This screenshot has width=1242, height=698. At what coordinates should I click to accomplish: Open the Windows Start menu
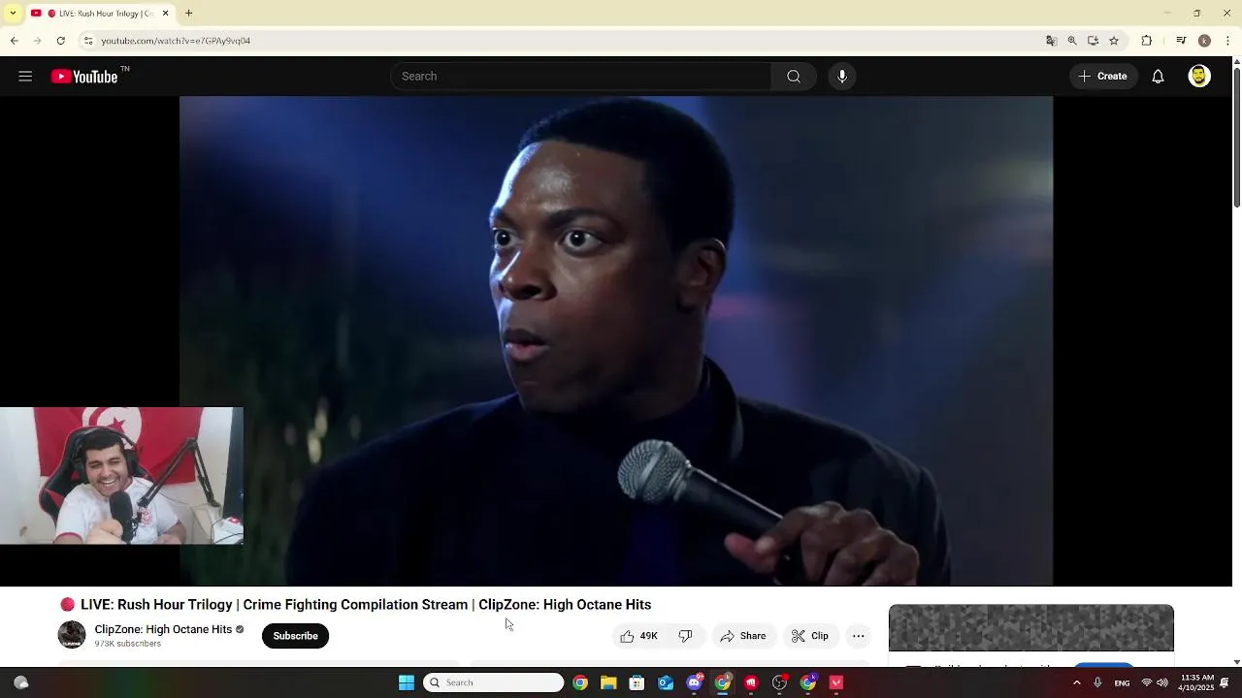[407, 682]
